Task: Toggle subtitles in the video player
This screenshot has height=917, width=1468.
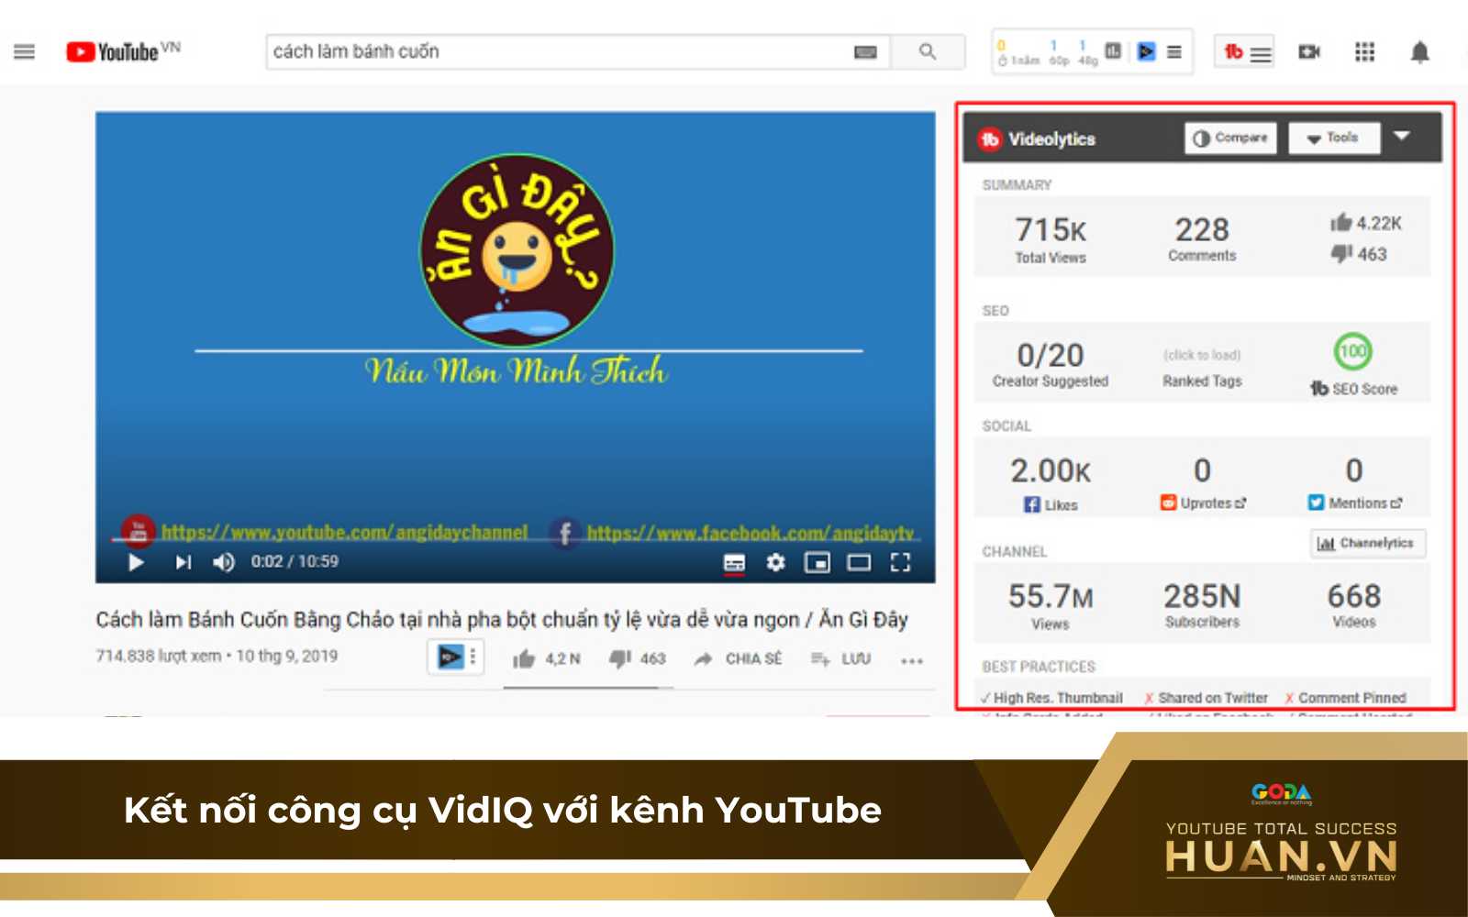Action: (x=734, y=562)
